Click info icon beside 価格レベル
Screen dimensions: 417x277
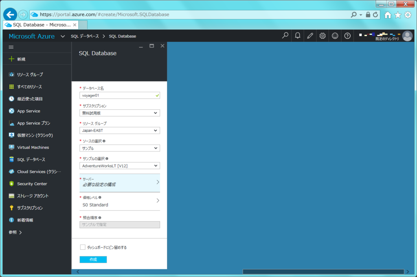click(x=100, y=197)
